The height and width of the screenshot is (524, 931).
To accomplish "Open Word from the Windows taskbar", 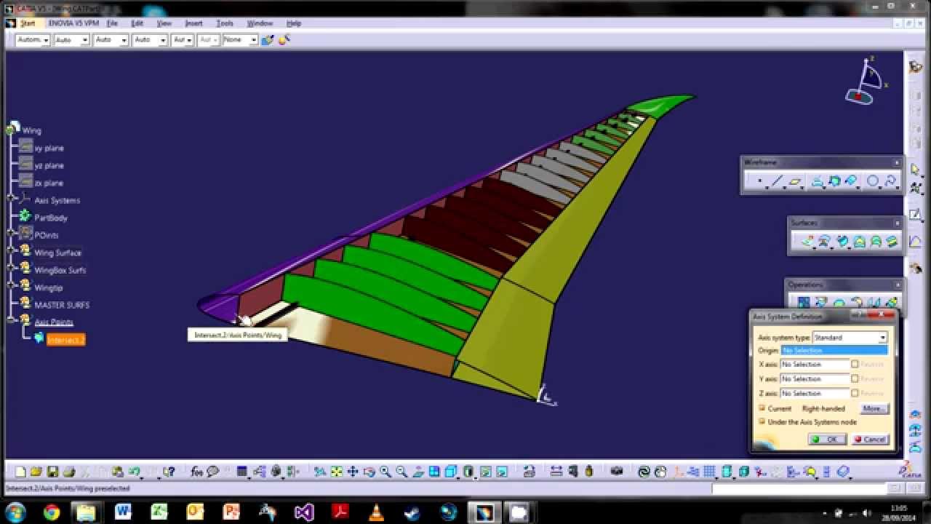I will [x=122, y=513].
